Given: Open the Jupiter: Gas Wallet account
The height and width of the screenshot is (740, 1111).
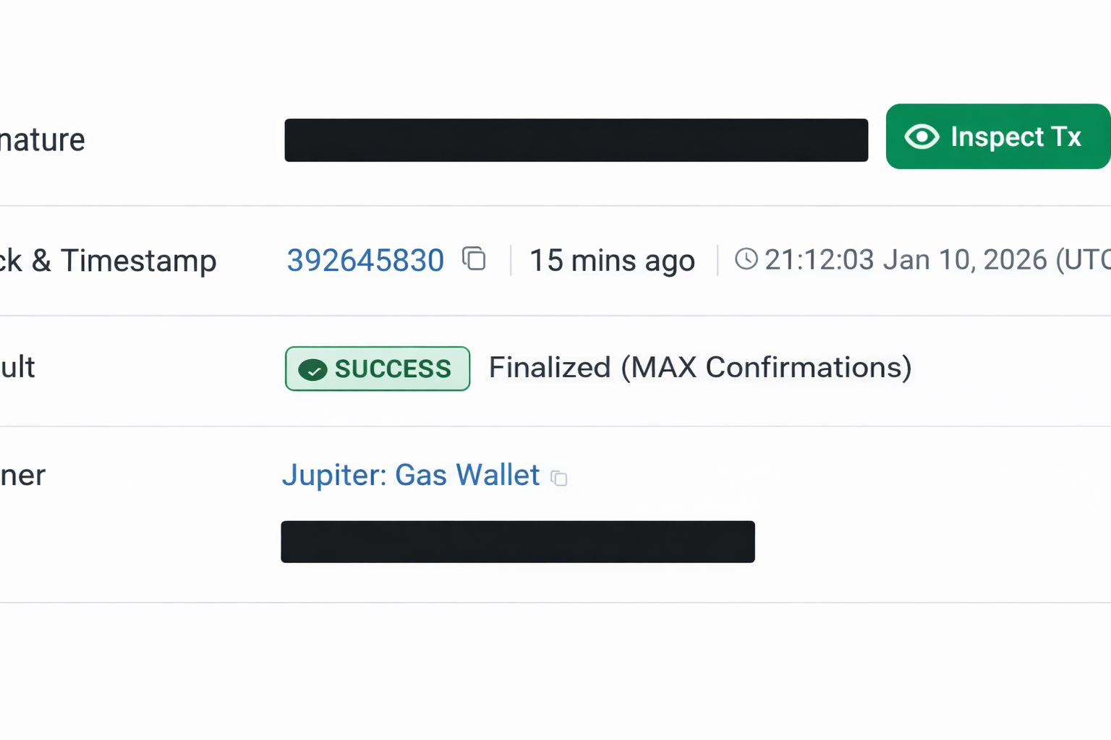Looking at the screenshot, I should [x=410, y=476].
